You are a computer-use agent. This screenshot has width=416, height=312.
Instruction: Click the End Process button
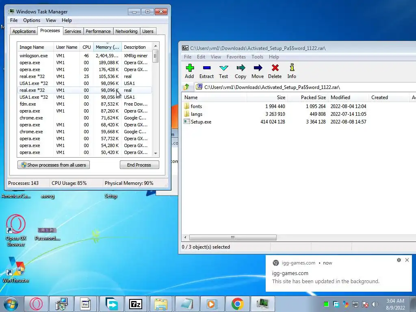pyautogui.click(x=139, y=165)
